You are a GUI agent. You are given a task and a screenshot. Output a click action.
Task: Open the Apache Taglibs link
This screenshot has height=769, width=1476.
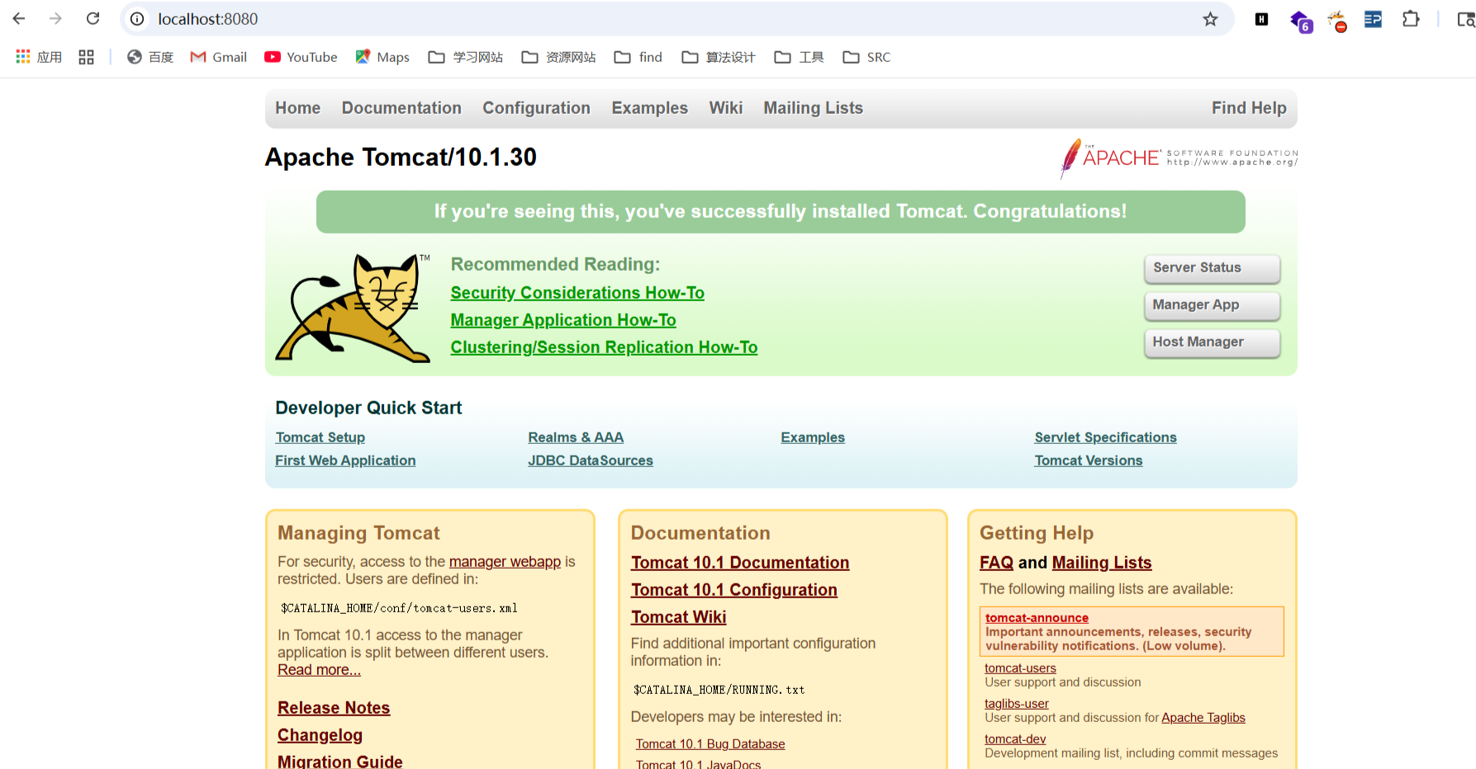tap(1203, 718)
